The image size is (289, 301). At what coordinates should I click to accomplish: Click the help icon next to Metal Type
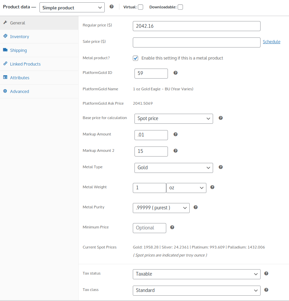click(221, 167)
